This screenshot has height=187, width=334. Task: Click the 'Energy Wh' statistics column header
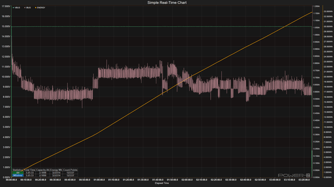[x=56, y=170]
